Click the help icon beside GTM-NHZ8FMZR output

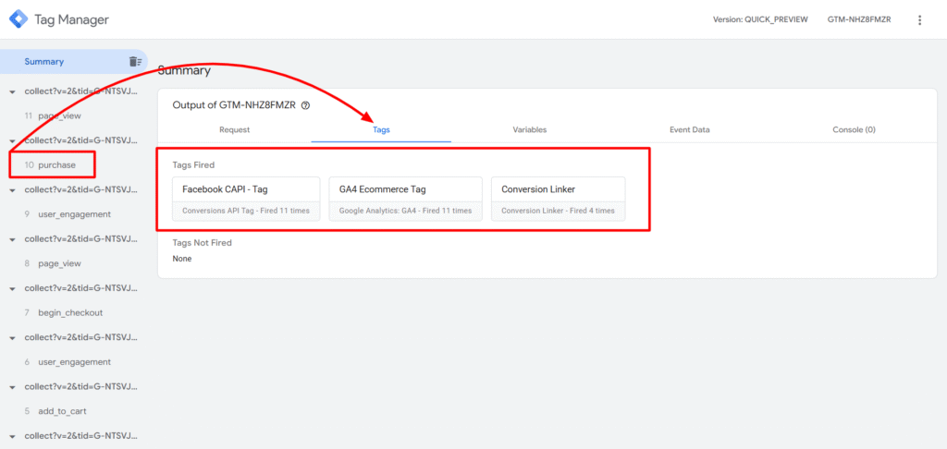pyautogui.click(x=306, y=105)
